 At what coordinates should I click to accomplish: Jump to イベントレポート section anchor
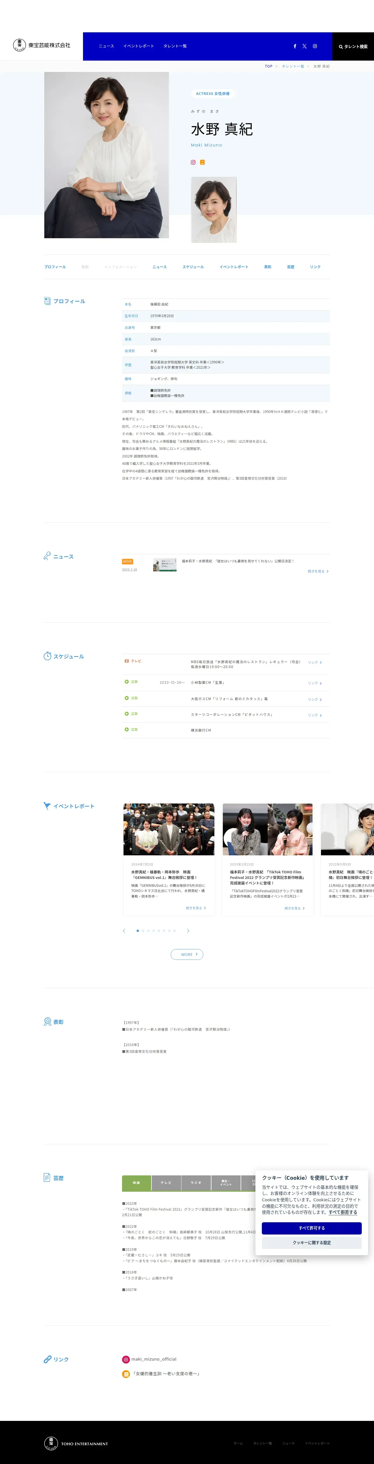point(234,266)
